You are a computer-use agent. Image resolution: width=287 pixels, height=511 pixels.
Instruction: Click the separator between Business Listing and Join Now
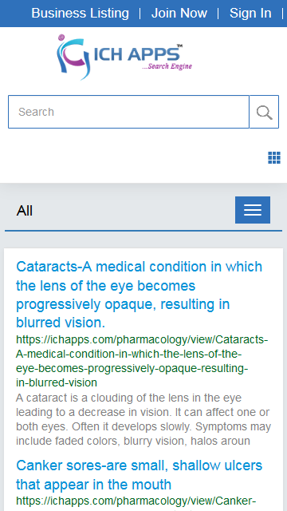tap(140, 14)
